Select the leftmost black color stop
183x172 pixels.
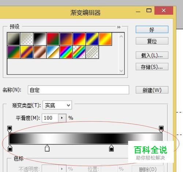coord(10,148)
